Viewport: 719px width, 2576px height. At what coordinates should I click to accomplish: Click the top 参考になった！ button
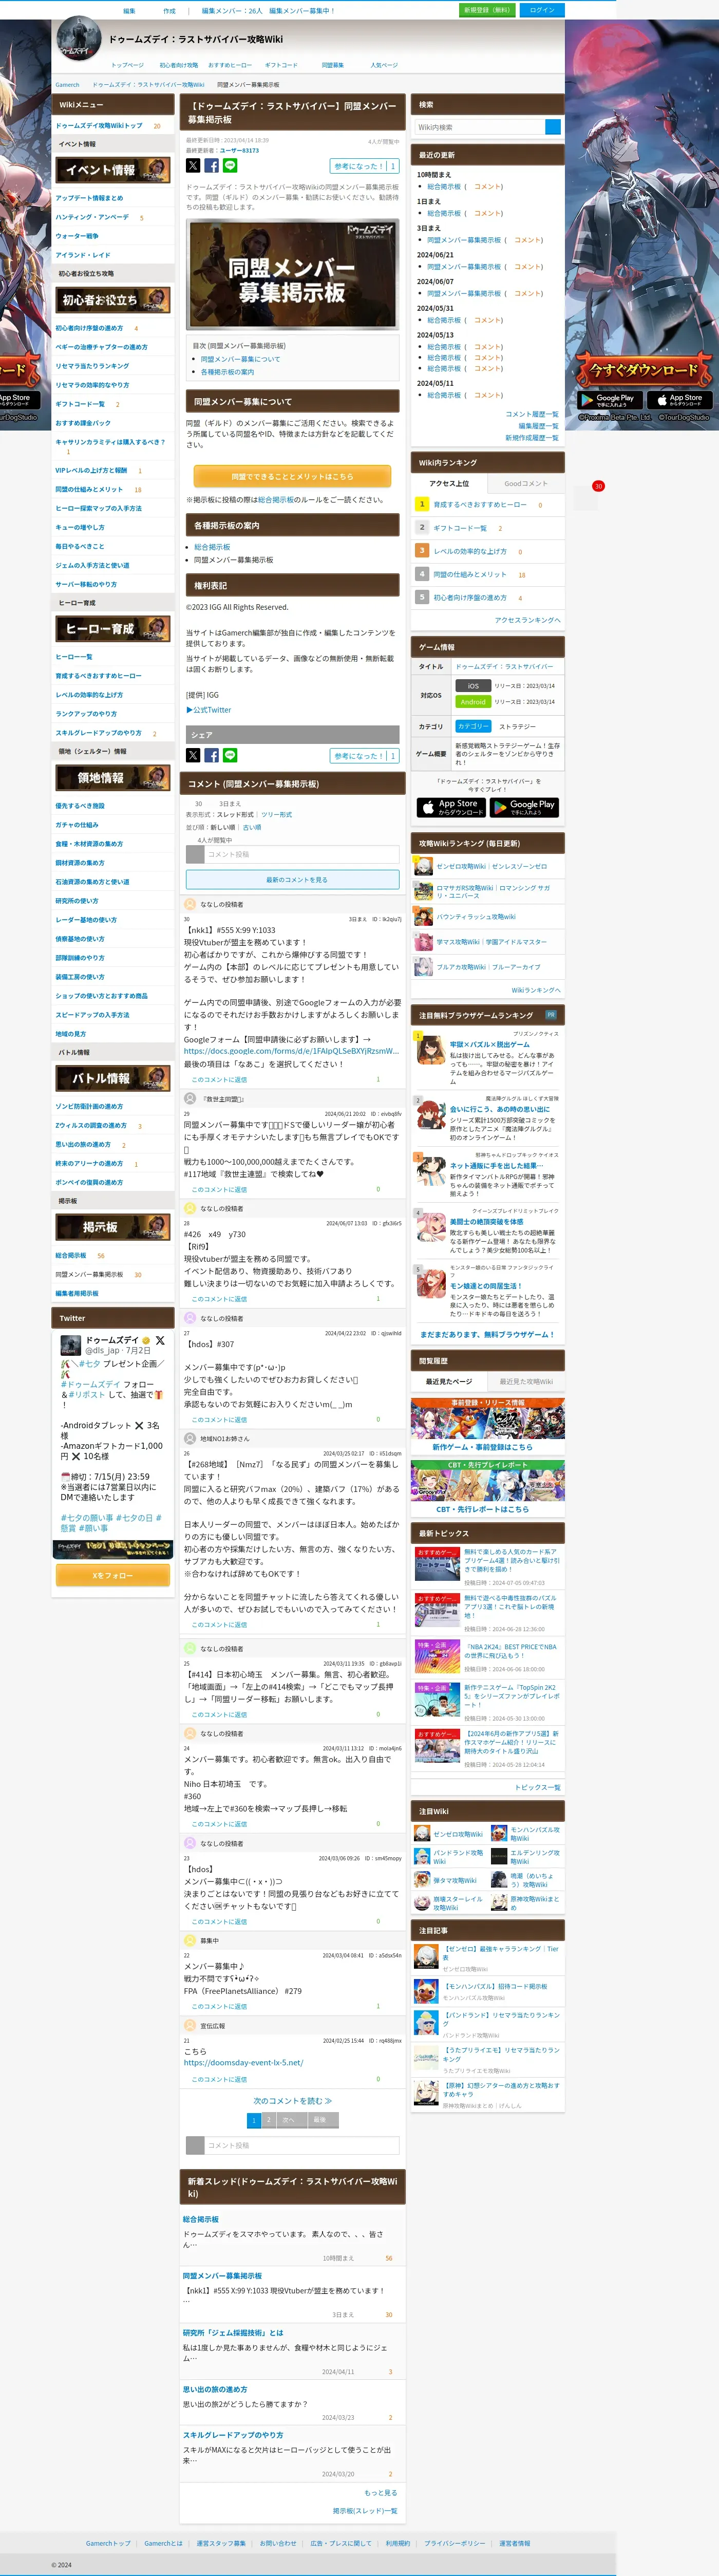tap(364, 166)
